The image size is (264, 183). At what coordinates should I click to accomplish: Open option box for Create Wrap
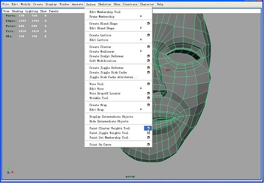(x=148, y=105)
